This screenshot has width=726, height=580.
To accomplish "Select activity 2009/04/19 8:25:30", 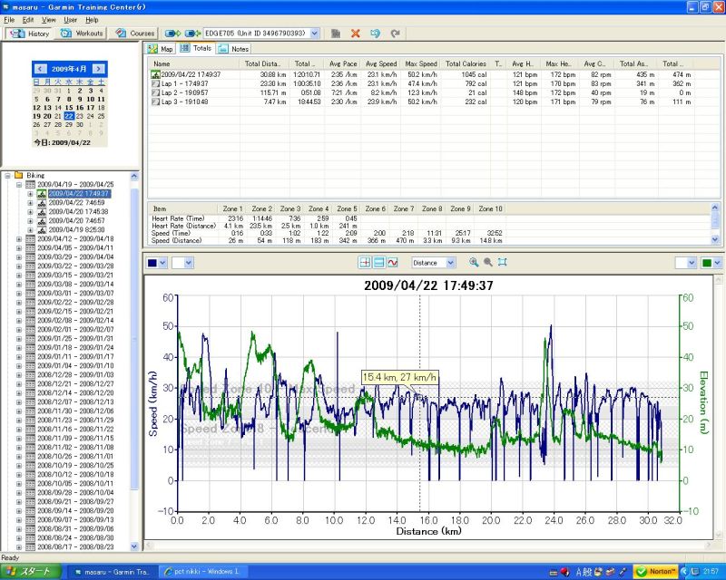I will [x=76, y=230].
